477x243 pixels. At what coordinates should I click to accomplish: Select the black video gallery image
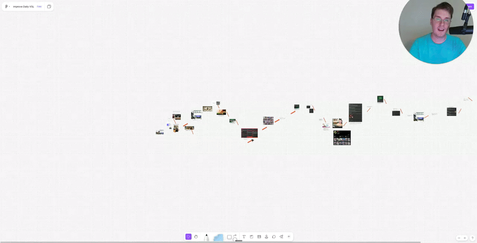(342, 138)
